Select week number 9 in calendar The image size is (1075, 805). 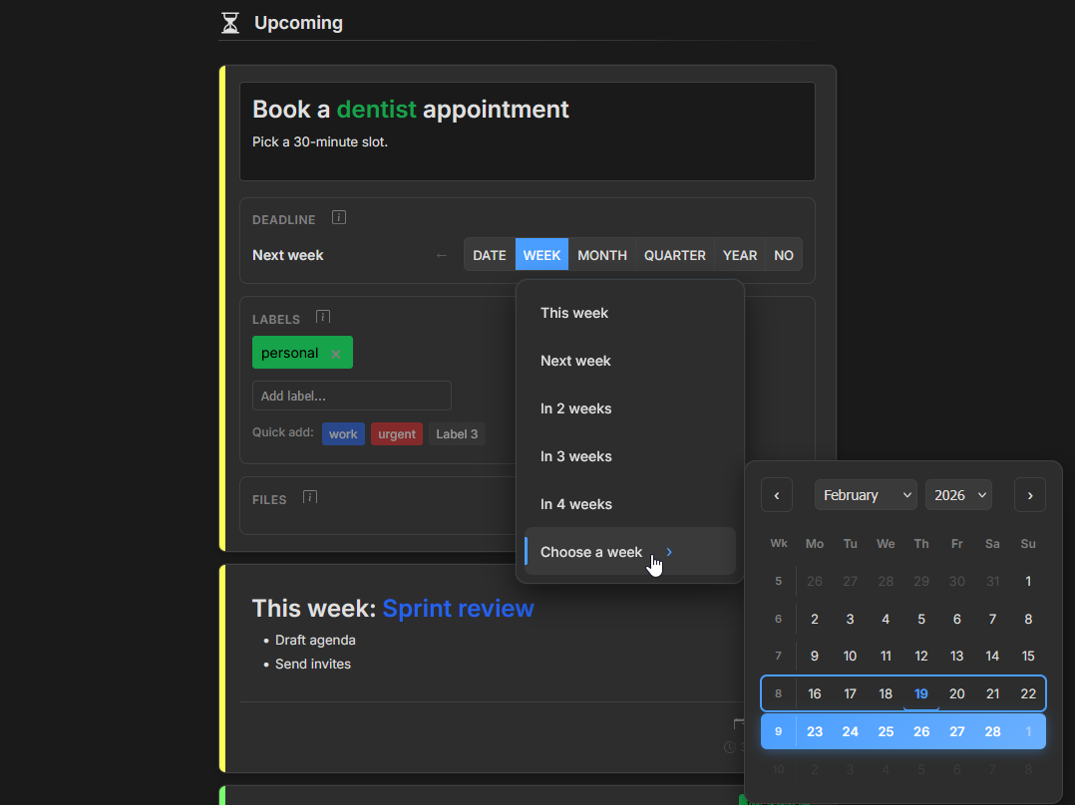[x=778, y=731]
